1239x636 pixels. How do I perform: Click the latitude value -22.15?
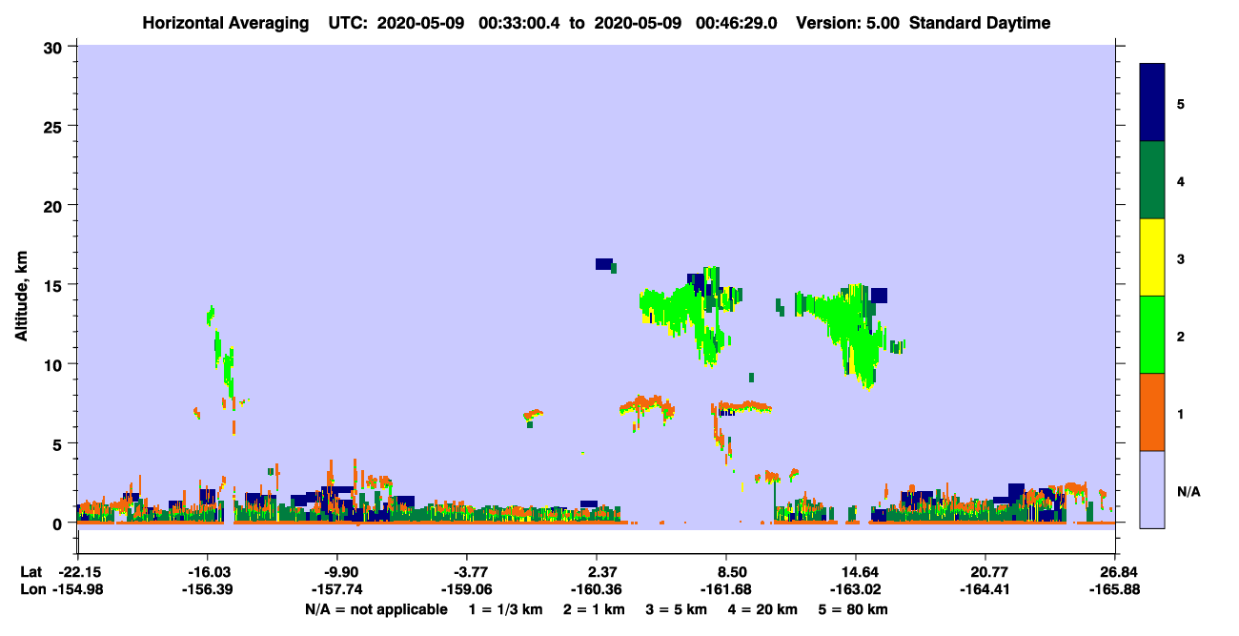point(77,571)
